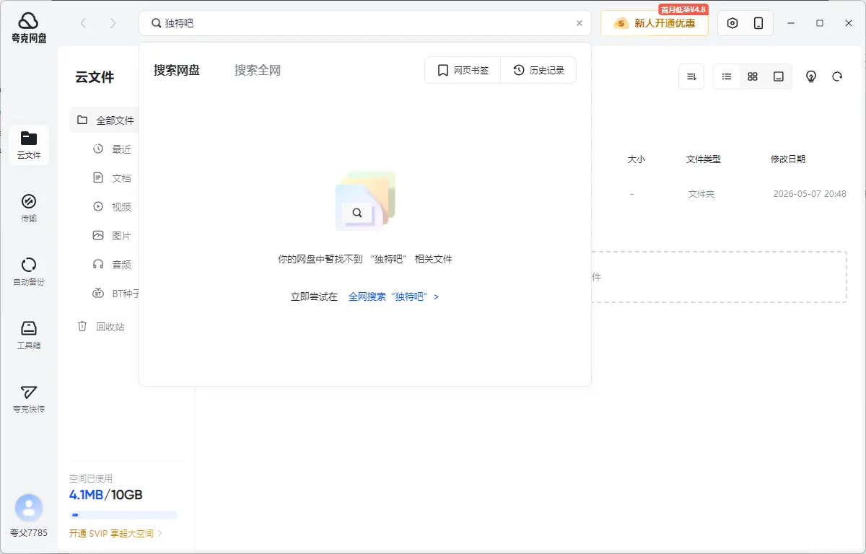Click the mobile phone icon

758,23
